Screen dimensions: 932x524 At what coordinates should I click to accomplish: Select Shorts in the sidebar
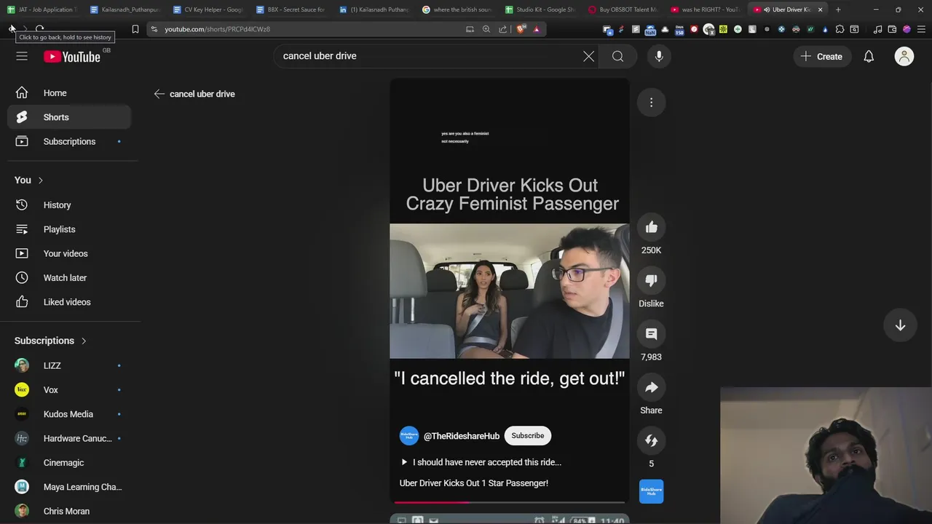click(69, 117)
